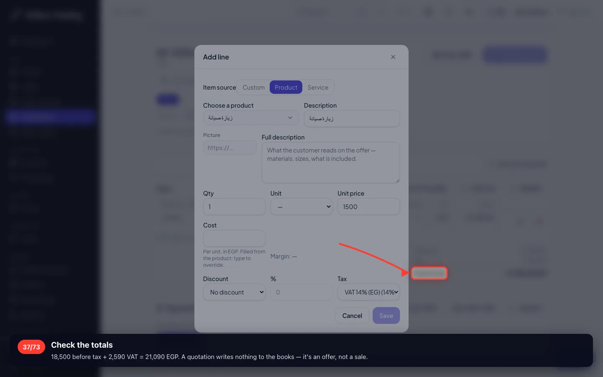Edit the Description field

(352, 119)
